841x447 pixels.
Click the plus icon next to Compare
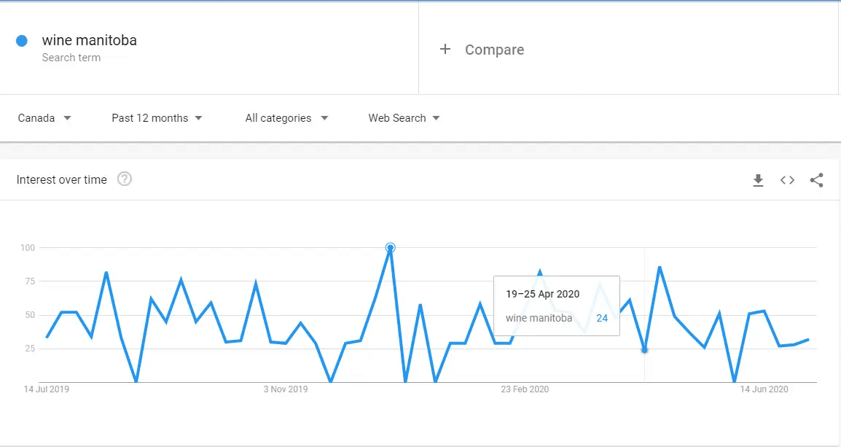(x=445, y=50)
